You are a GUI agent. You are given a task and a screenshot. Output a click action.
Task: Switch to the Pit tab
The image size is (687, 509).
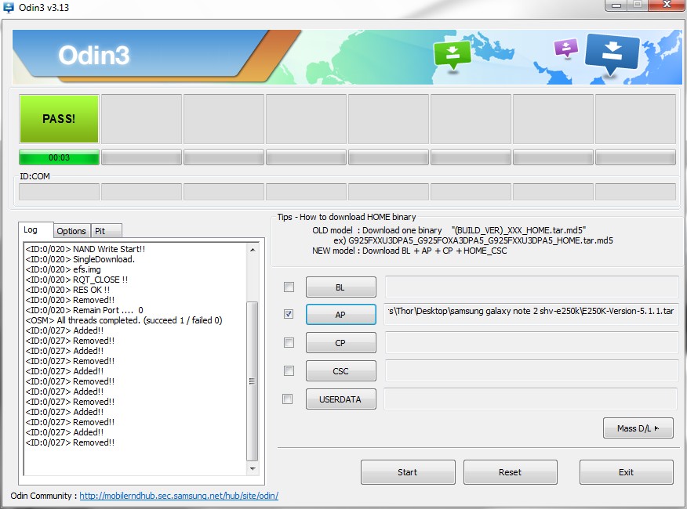pos(106,231)
